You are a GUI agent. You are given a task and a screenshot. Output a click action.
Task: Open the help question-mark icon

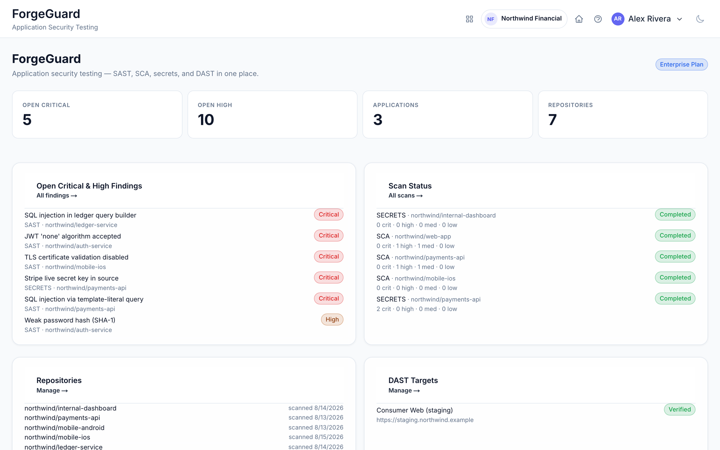598,19
